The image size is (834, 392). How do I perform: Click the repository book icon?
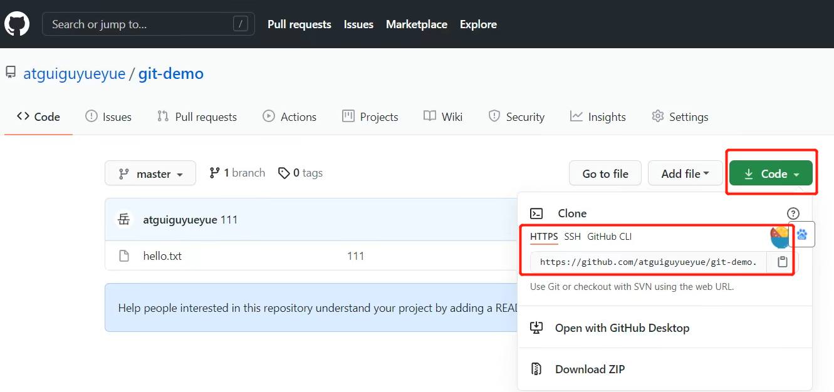tap(11, 73)
